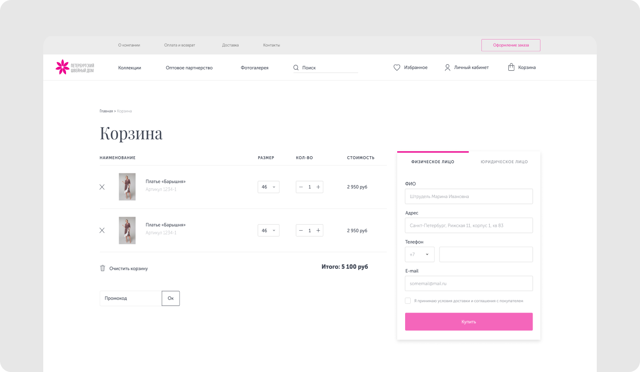Click the Очистить корзину link
This screenshot has width=640, height=372.
[x=128, y=268]
